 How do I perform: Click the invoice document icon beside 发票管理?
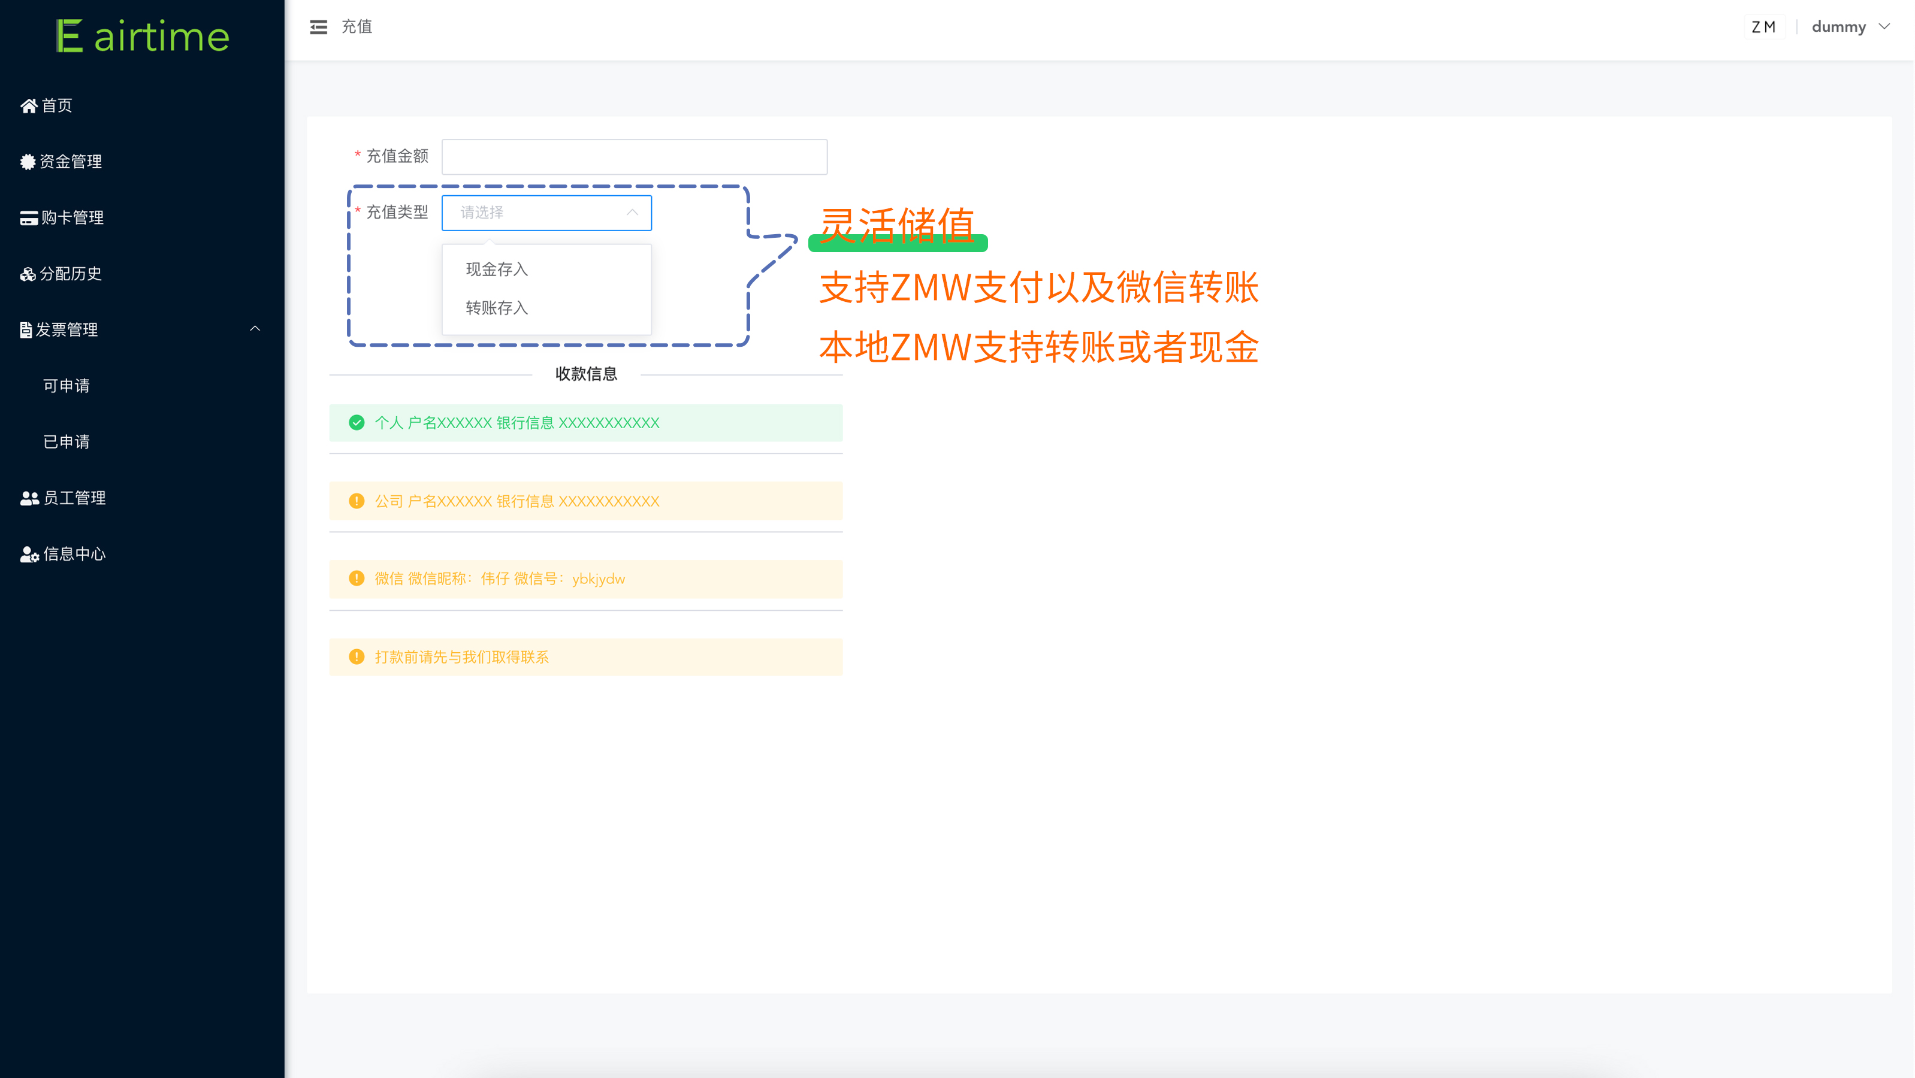[26, 330]
